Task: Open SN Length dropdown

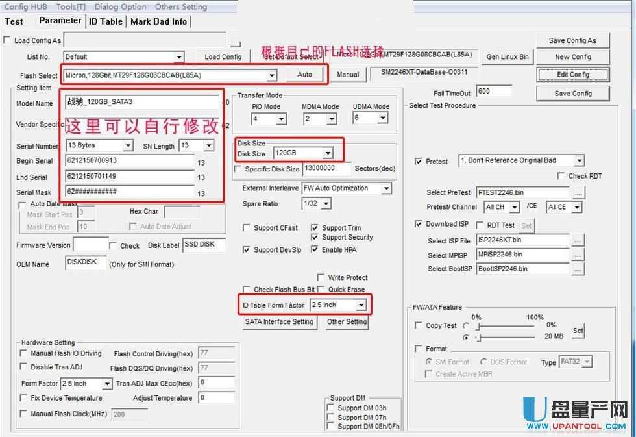Action: [208, 145]
